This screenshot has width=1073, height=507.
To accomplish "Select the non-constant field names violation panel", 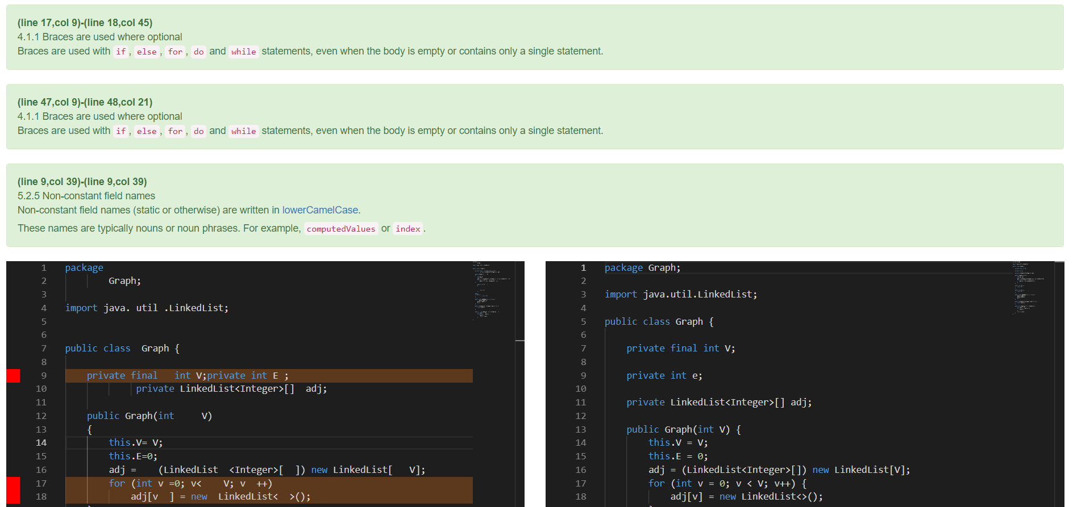I will [x=535, y=206].
